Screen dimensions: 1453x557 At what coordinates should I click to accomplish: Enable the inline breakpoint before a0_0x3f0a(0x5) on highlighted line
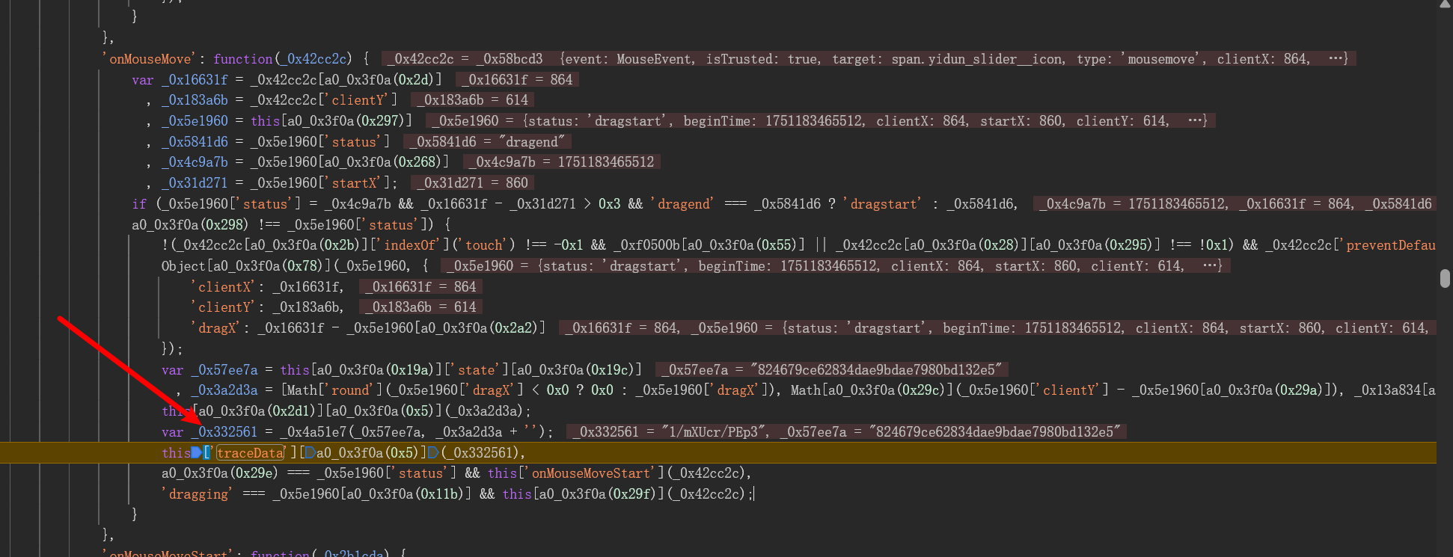click(x=310, y=452)
